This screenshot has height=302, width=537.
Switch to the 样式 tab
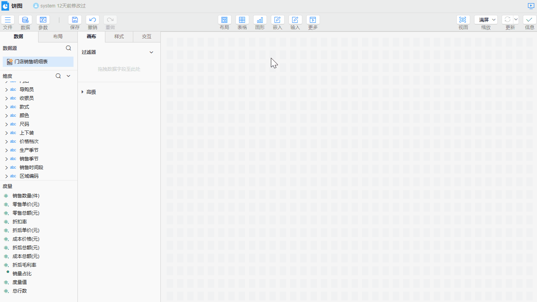pos(119,37)
